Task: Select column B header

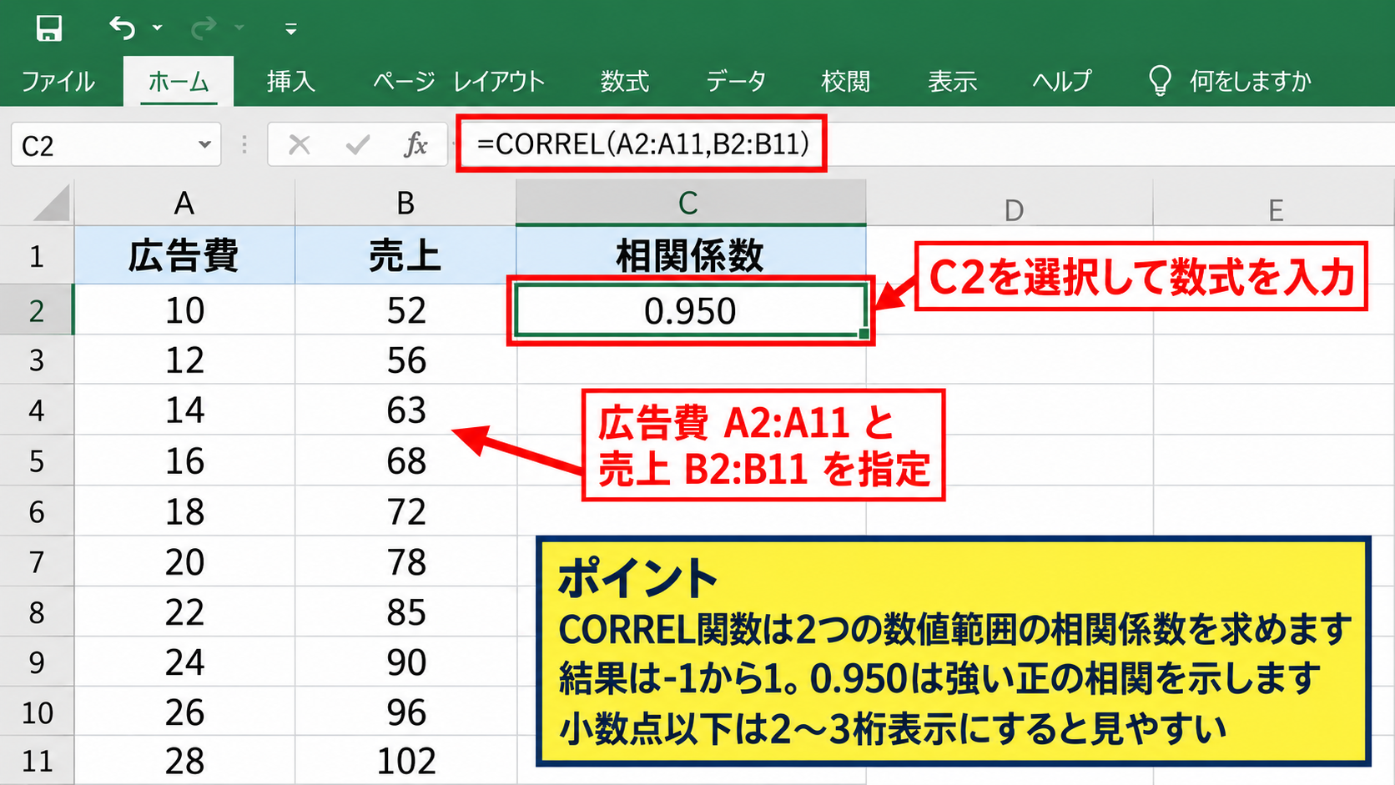Action: click(x=405, y=203)
